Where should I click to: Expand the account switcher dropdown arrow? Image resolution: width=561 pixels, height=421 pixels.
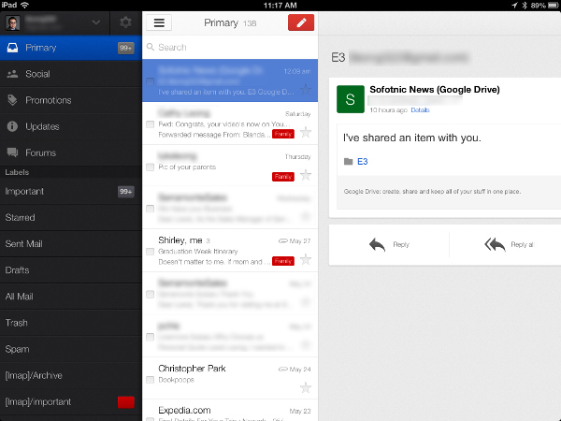point(93,22)
